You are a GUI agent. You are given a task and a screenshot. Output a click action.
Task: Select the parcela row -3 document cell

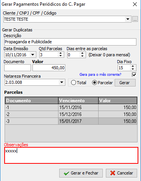click(32, 121)
